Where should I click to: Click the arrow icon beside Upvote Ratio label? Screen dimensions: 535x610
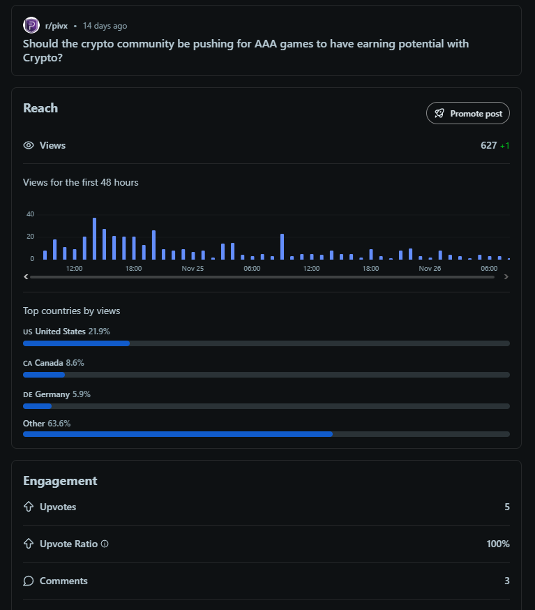pyautogui.click(x=29, y=544)
